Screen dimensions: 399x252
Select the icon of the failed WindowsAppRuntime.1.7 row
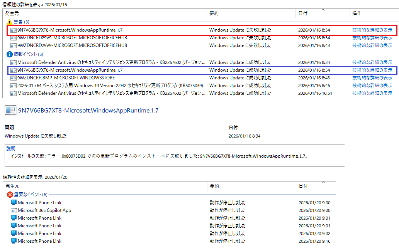tap(14, 30)
